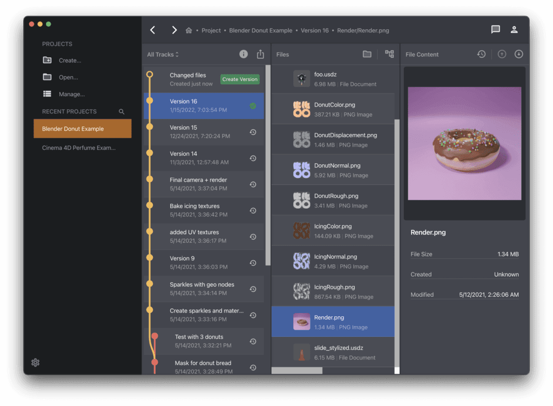Go forward with the right arrow
Image resolution: width=553 pixels, height=406 pixels.
pos(174,30)
